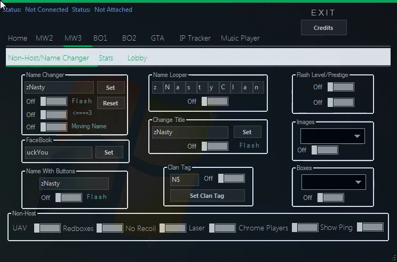Select the Stats sub-tab
Image resolution: width=397 pixels, height=262 pixels.
[106, 58]
